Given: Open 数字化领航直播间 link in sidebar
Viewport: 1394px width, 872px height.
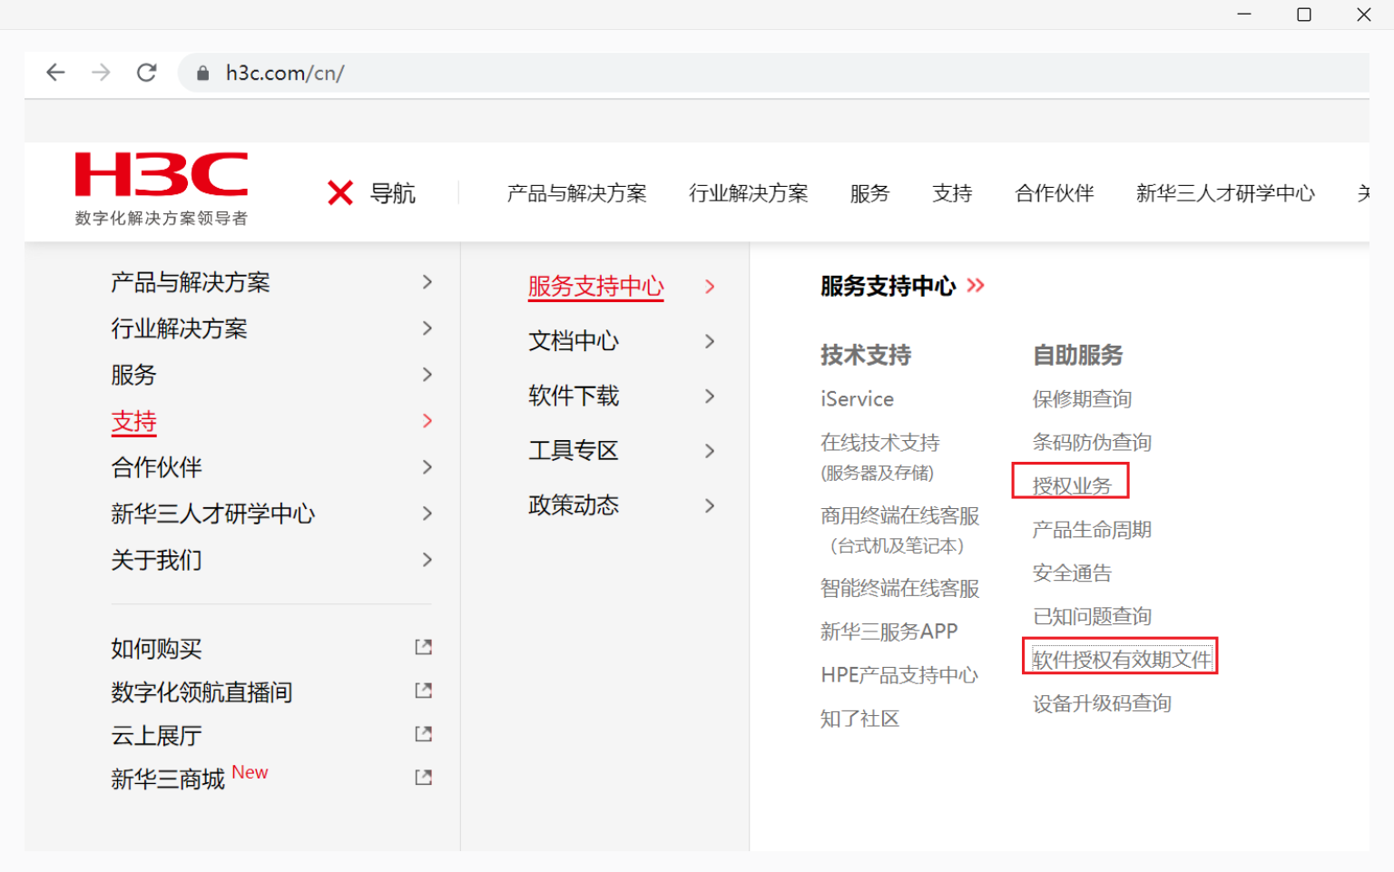Looking at the screenshot, I should 201,692.
